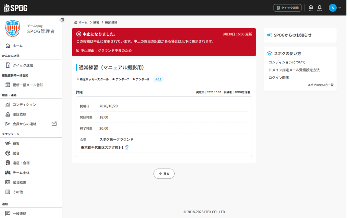Go to ホーム breadcrumb link
The width and height of the screenshot is (350, 218).
point(81,22)
